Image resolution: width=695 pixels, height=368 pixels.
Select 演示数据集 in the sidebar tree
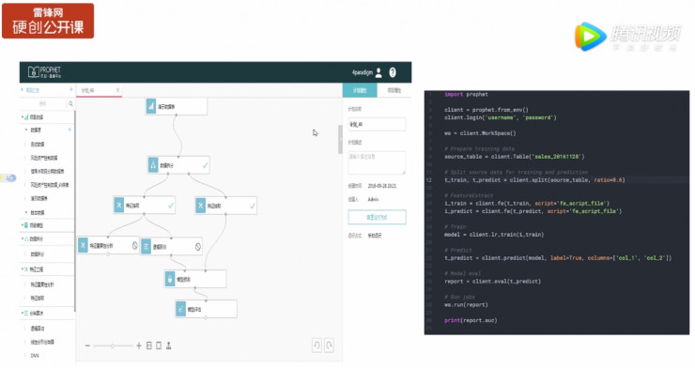(x=39, y=198)
